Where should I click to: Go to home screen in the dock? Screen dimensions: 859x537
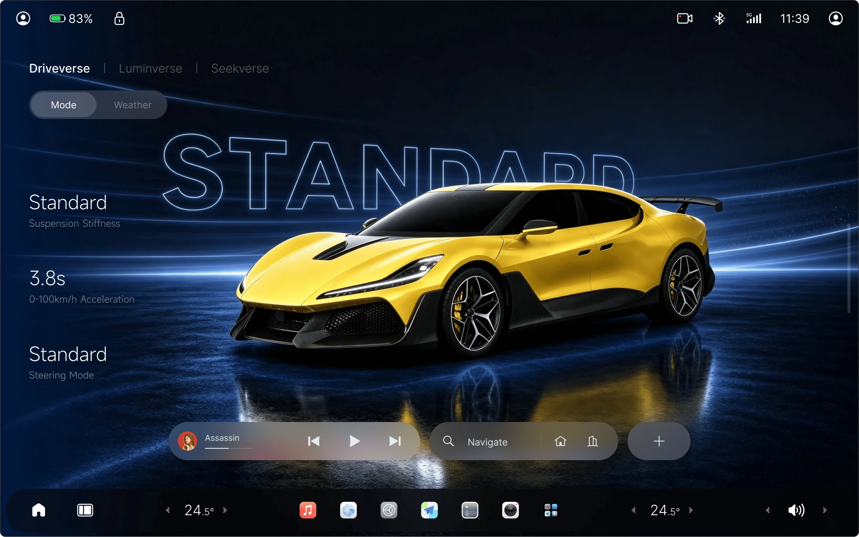[x=39, y=510]
